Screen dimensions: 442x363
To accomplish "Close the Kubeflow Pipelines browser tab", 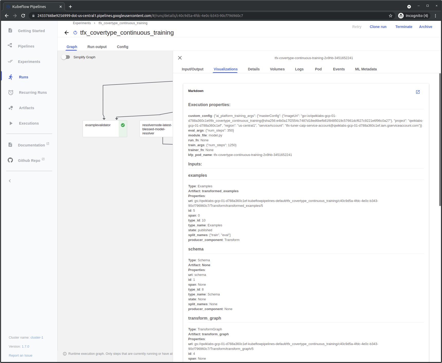I will [x=61, y=7].
